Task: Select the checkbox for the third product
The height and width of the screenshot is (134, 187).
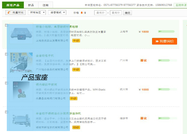Action: click(7, 83)
